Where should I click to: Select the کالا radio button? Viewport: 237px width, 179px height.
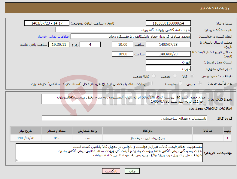[192, 76]
